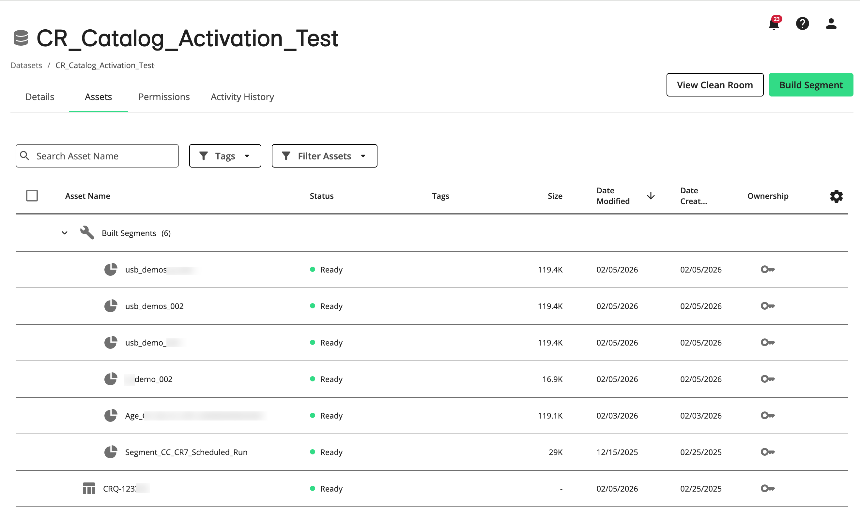The height and width of the screenshot is (532, 860).
Task: Switch to the Permissions tab
Action: pos(164,96)
